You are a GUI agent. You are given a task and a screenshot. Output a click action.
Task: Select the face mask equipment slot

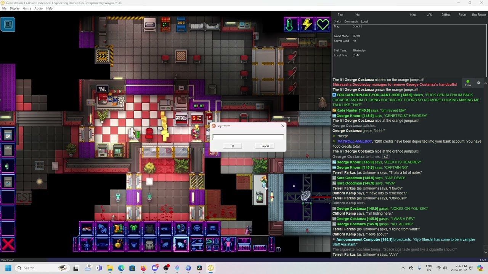pyautogui.click(x=197, y=229)
